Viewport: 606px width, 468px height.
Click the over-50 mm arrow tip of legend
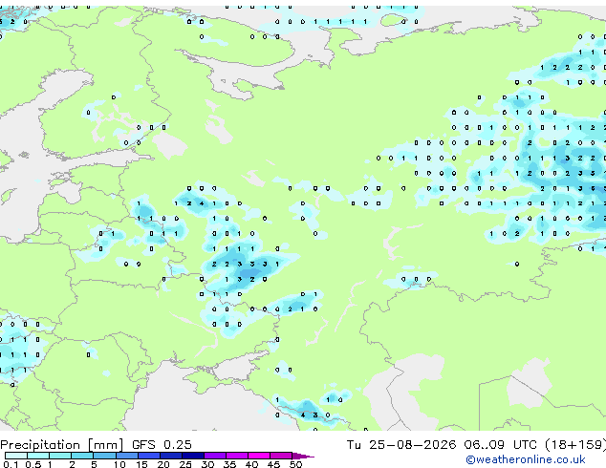pos(303,457)
